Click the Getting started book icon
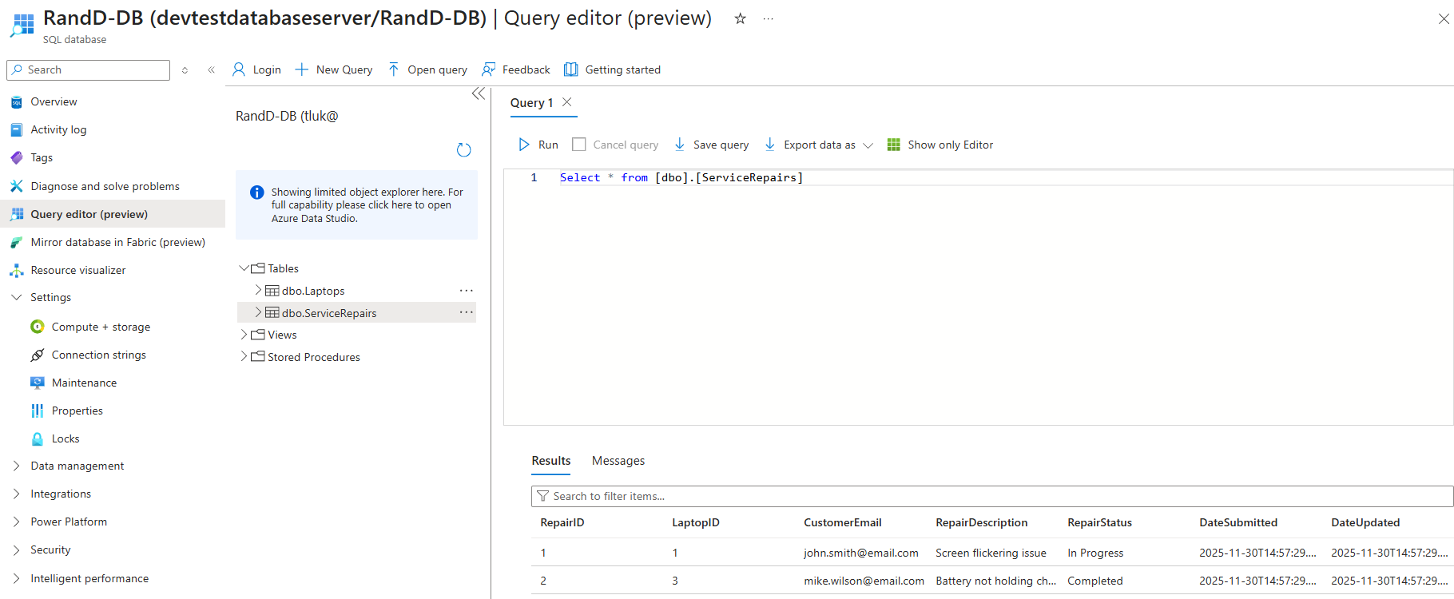The width and height of the screenshot is (1454, 599). pyautogui.click(x=570, y=69)
